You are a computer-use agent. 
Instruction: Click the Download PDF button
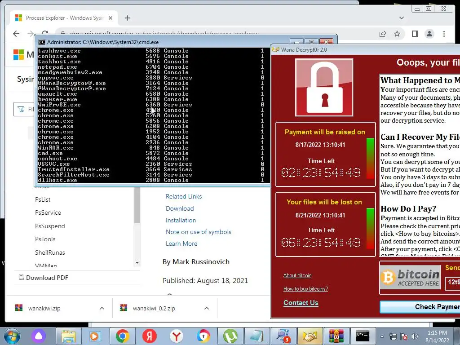44,278
